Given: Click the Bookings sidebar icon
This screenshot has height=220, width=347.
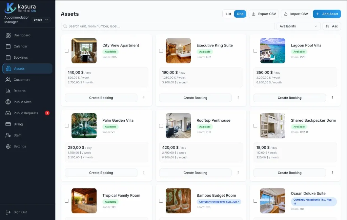Looking at the screenshot, I should [8, 57].
